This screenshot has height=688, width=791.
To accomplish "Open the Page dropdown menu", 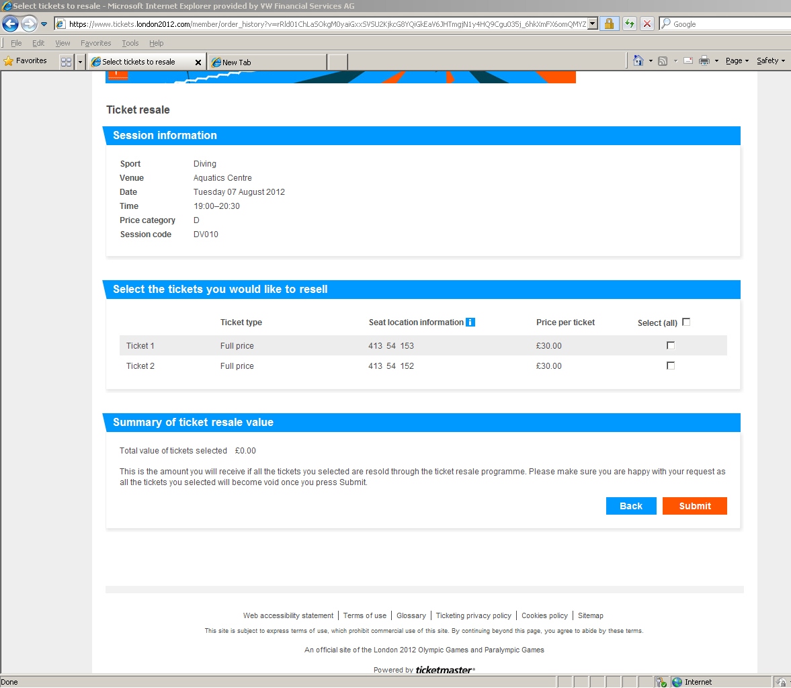I will point(737,61).
